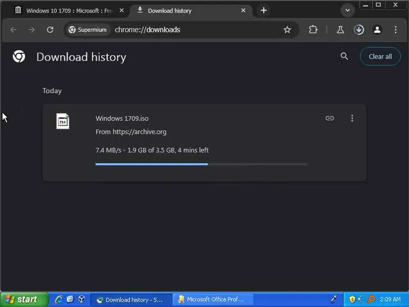Close the Download history tab
Viewport: 409px width, 307px height.
(x=243, y=10)
